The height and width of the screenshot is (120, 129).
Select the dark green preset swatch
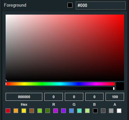48,111
